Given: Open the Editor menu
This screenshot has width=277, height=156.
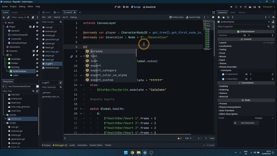Looking at the screenshot, I should [30, 6].
